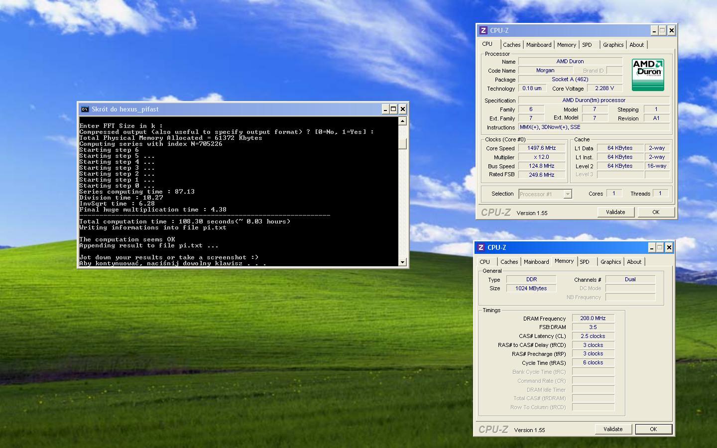
Task: Click Package value Socket A (462)
Action: 570,79
